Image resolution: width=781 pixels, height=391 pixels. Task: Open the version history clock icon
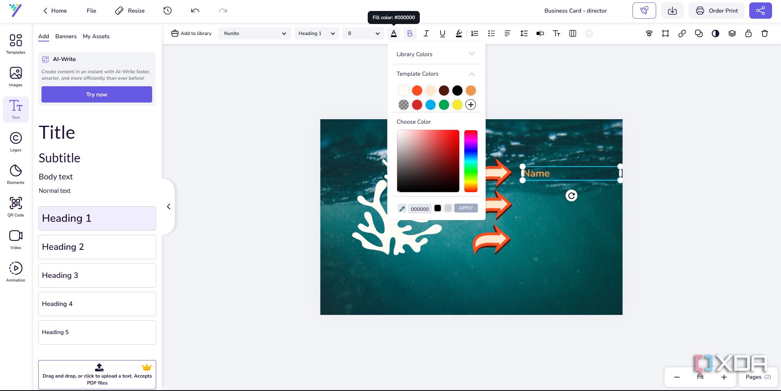[x=168, y=11]
